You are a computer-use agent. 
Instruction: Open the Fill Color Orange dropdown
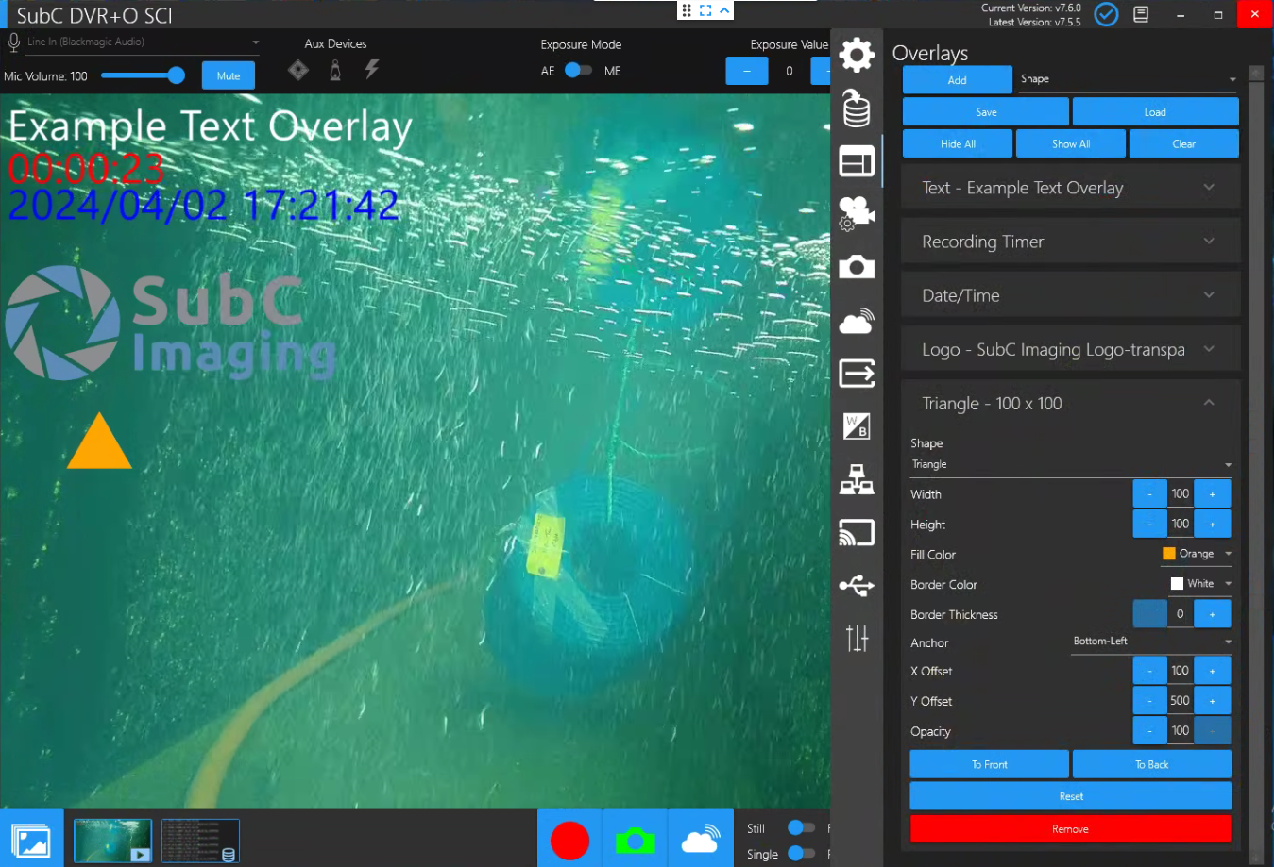[1197, 554]
